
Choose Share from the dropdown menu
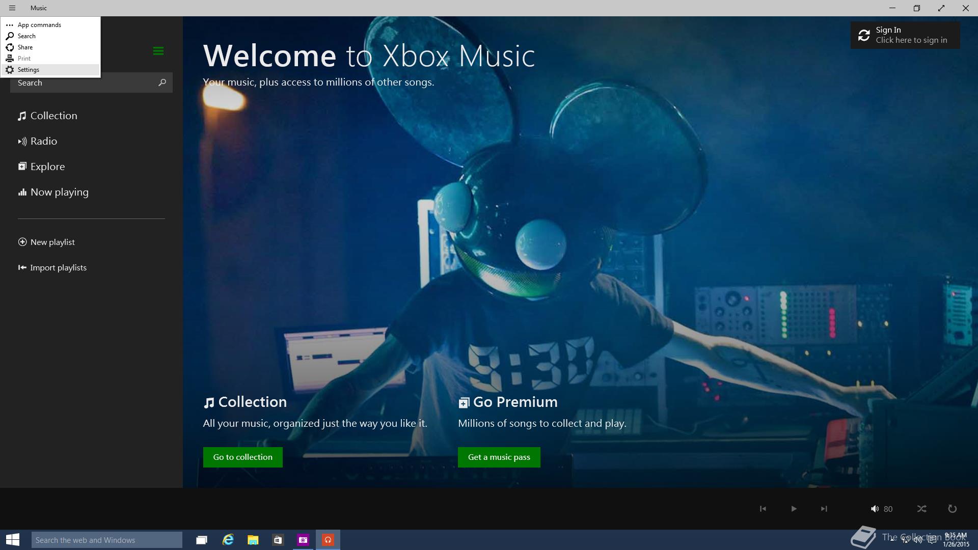pos(50,47)
